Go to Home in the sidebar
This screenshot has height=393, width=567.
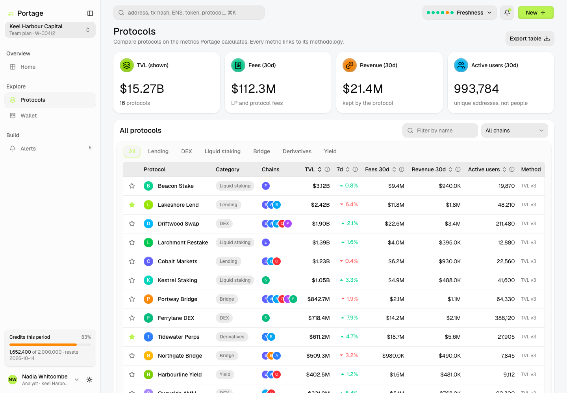point(50,67)
